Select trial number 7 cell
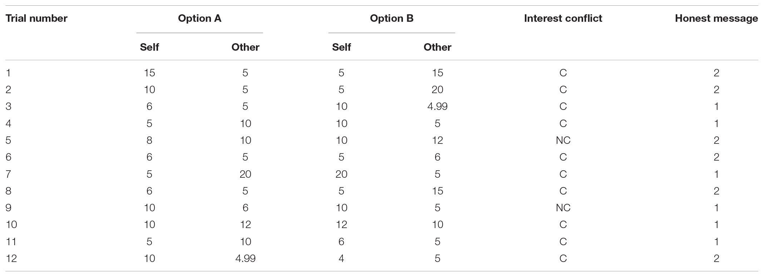This screenshot has height=277, width=764. [8, 174]
